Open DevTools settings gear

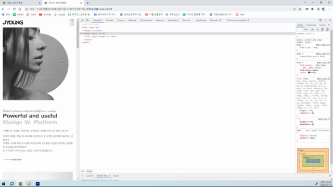click(x=321, y=20)
